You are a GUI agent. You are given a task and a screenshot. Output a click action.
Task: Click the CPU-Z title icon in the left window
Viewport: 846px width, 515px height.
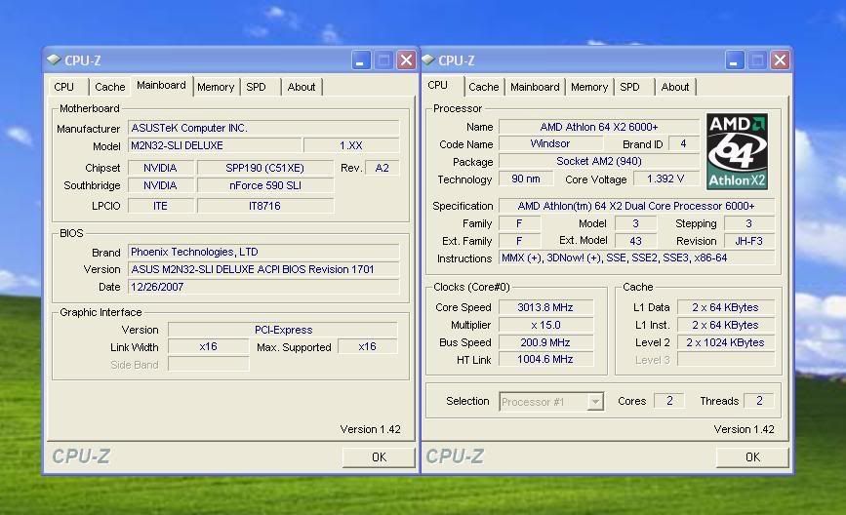point(54,59)
